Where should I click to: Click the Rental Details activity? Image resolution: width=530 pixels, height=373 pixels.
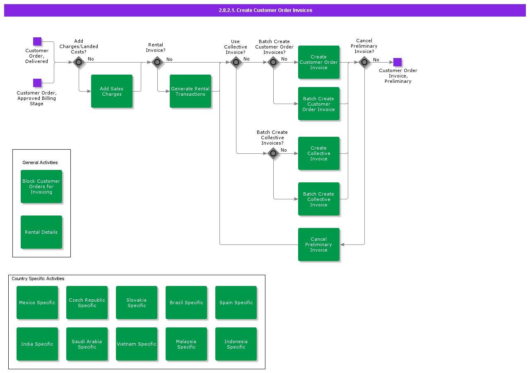click(41, 232)
